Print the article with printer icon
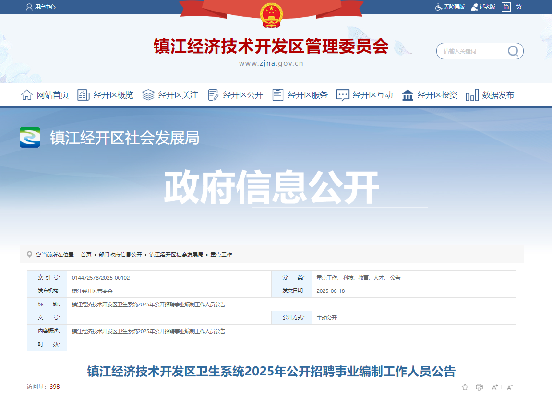552x396 pixels. click(479, 387)
